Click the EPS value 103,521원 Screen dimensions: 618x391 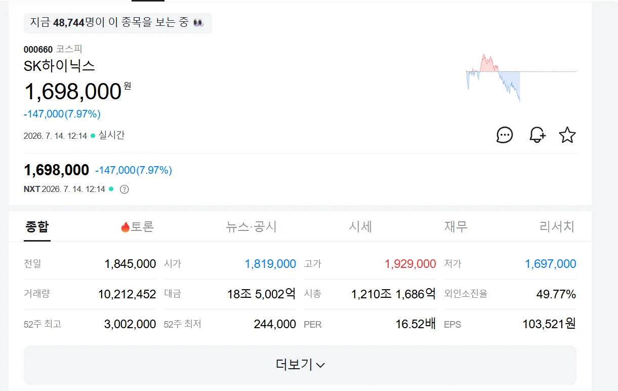pyautogui.click(x=550, y=324)
